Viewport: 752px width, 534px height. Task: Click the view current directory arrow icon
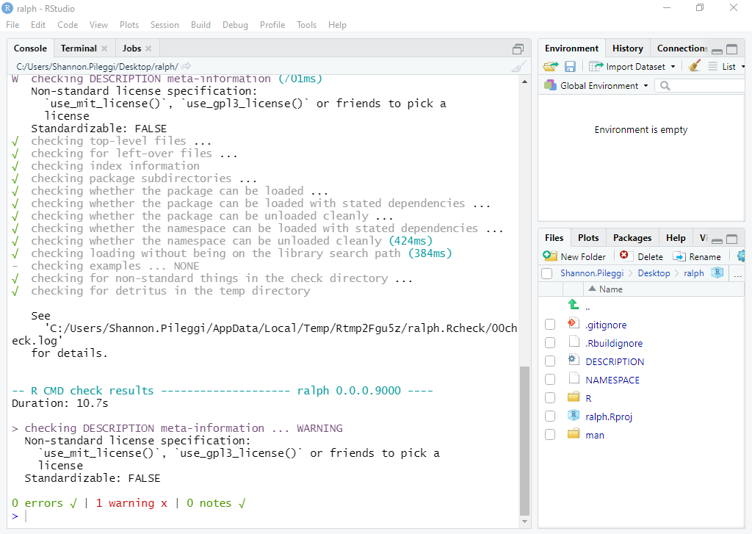pyautogui.click(x=186, y=66)
